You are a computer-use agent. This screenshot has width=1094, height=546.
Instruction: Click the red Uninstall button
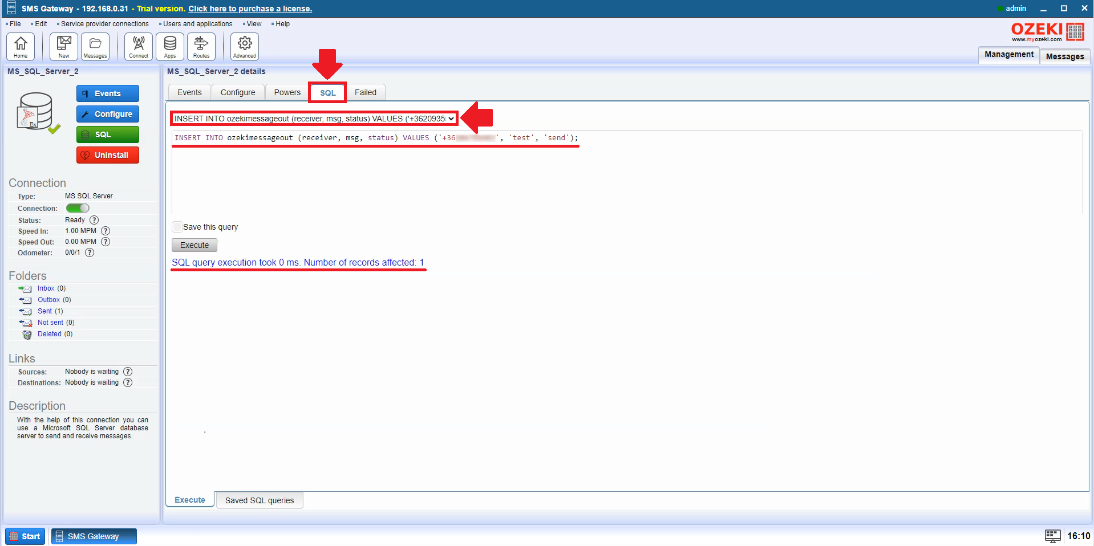click(x=108, y=155)
